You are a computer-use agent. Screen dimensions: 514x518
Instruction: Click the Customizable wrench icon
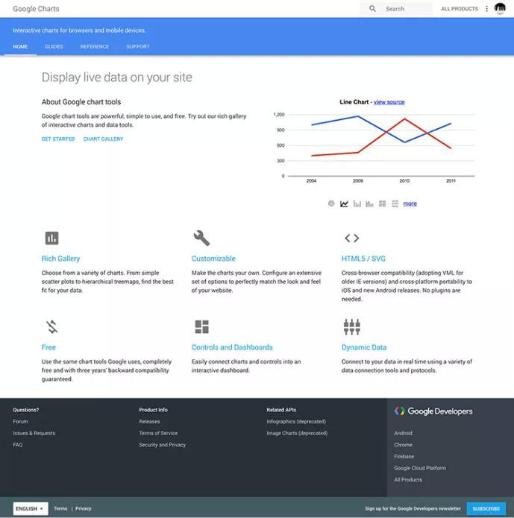point(201,238)
